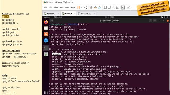Show Applications grid at dock bottom
170x95 pixels.
[46, 92]
